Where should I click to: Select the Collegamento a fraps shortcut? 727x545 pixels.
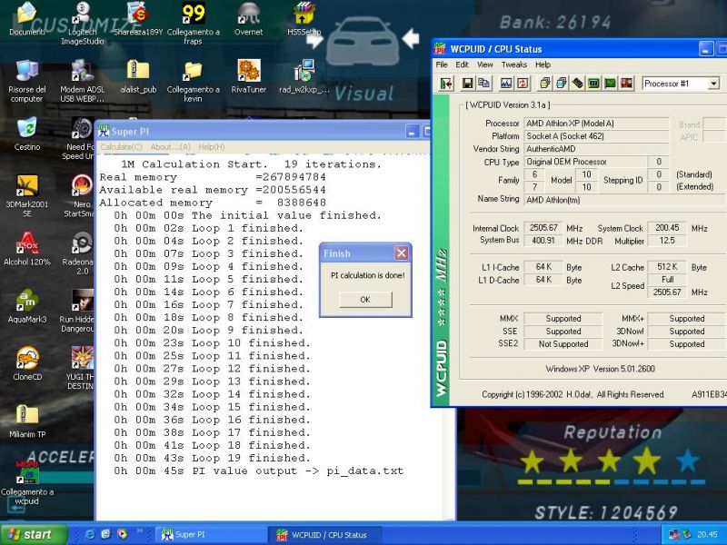[194, 25]
